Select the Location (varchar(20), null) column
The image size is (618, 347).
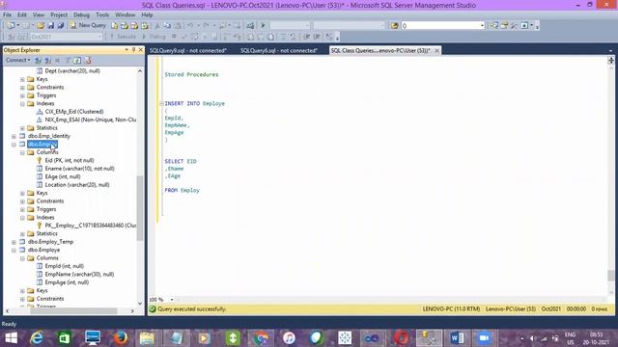coord(77,185)
